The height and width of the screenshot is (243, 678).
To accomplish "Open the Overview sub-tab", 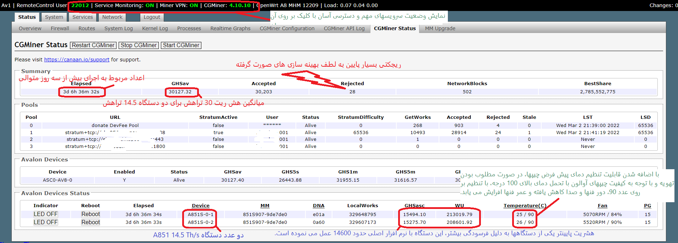I will (x=30, y=28).
